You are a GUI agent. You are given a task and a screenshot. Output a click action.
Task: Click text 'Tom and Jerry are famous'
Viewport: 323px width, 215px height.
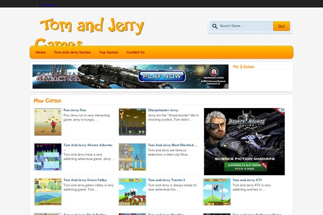tap(167, 150)
